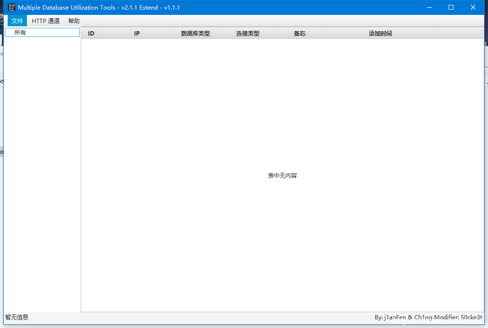Minimize the database tools window
This screenshot has height=328, width=488.
[x=429, y=7]
